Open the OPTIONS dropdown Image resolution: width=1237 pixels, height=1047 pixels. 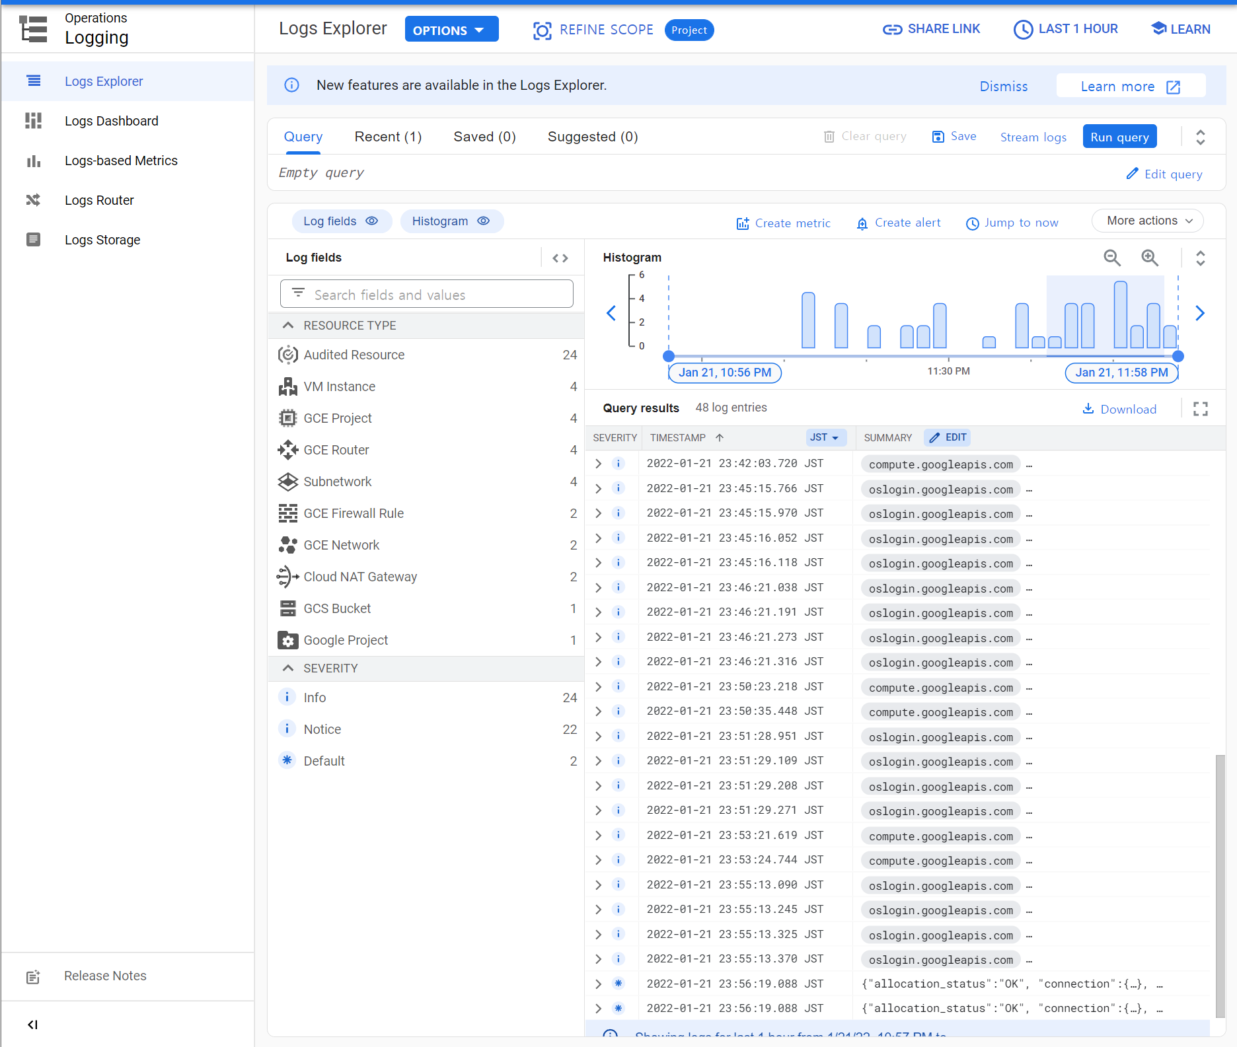451,30
